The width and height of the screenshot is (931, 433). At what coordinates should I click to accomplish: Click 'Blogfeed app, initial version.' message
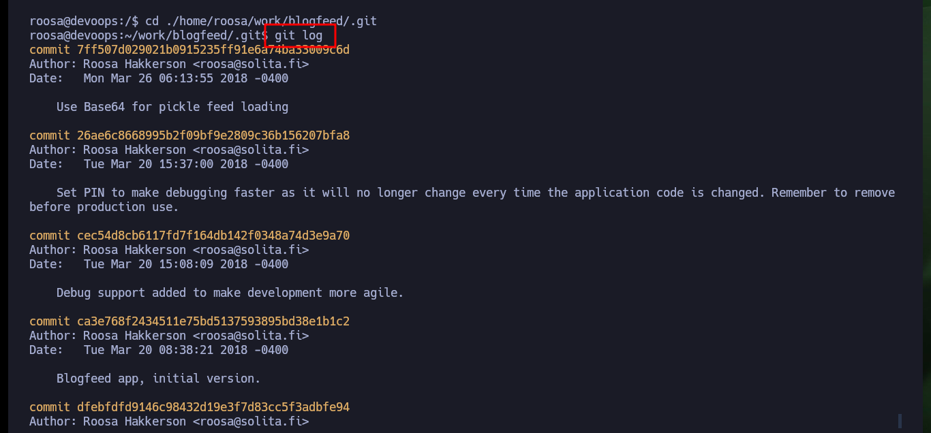159,379
